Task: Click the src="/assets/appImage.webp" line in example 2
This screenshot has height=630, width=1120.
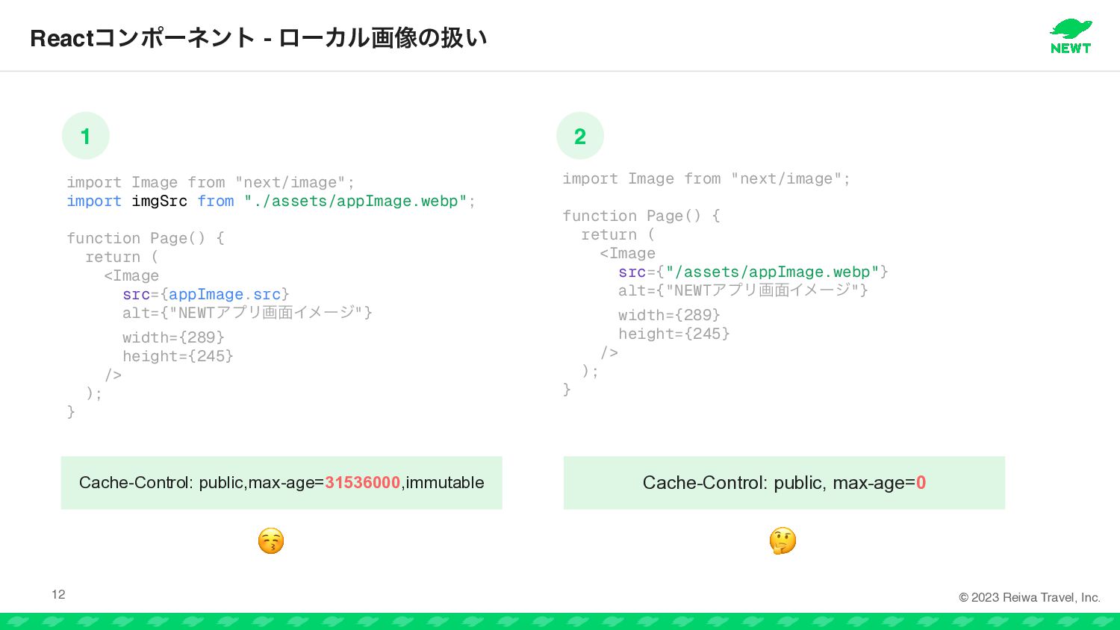Action: (753, 272)
